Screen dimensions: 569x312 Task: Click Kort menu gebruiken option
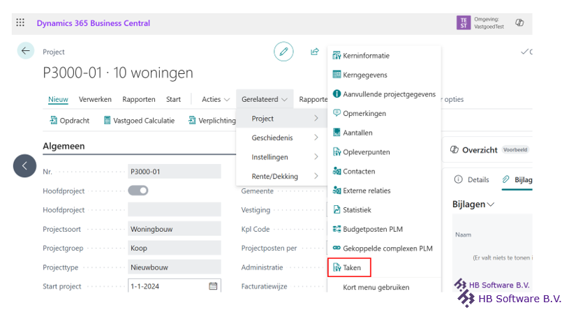[376, 287]
